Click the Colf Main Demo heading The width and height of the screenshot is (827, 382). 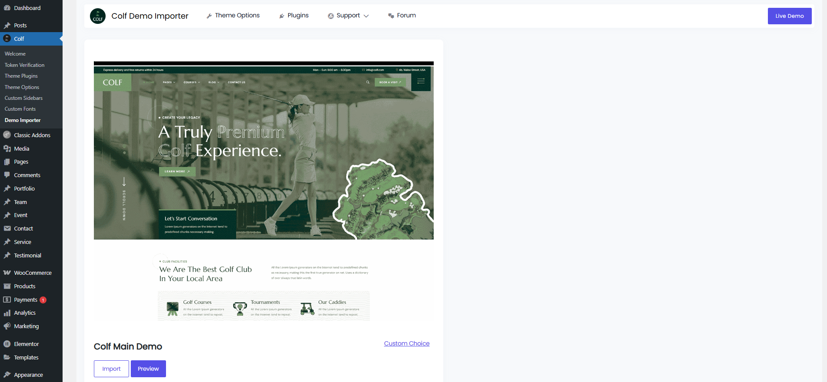click(x=128, y=346)
